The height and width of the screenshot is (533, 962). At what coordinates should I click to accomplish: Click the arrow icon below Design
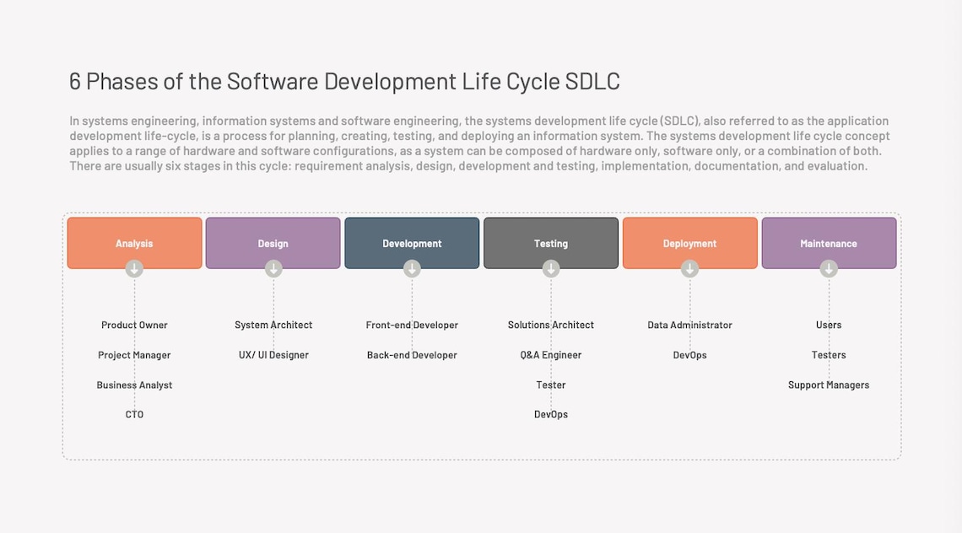(273, 268)
